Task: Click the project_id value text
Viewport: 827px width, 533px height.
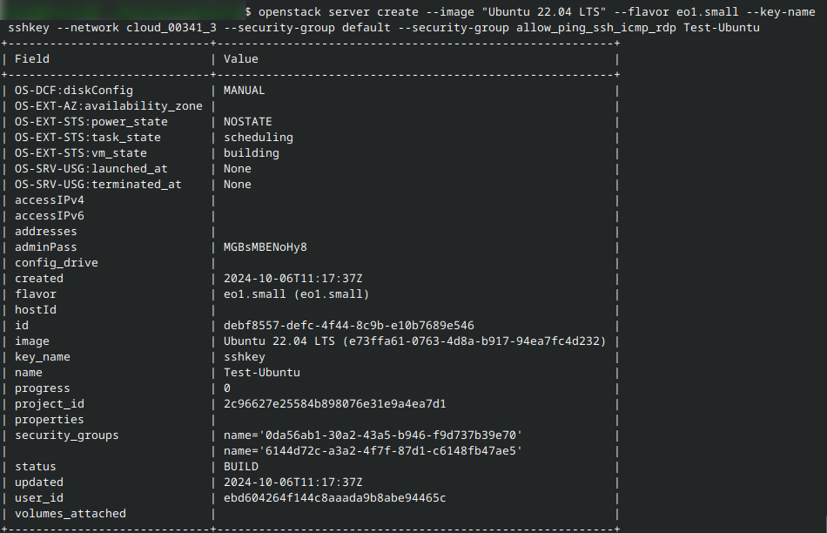Action: point(334,404)
